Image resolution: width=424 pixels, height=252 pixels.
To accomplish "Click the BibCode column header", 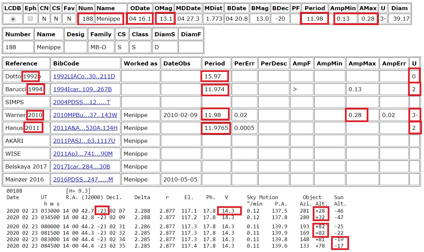I will pyautogui.click(x=66, y=63).
